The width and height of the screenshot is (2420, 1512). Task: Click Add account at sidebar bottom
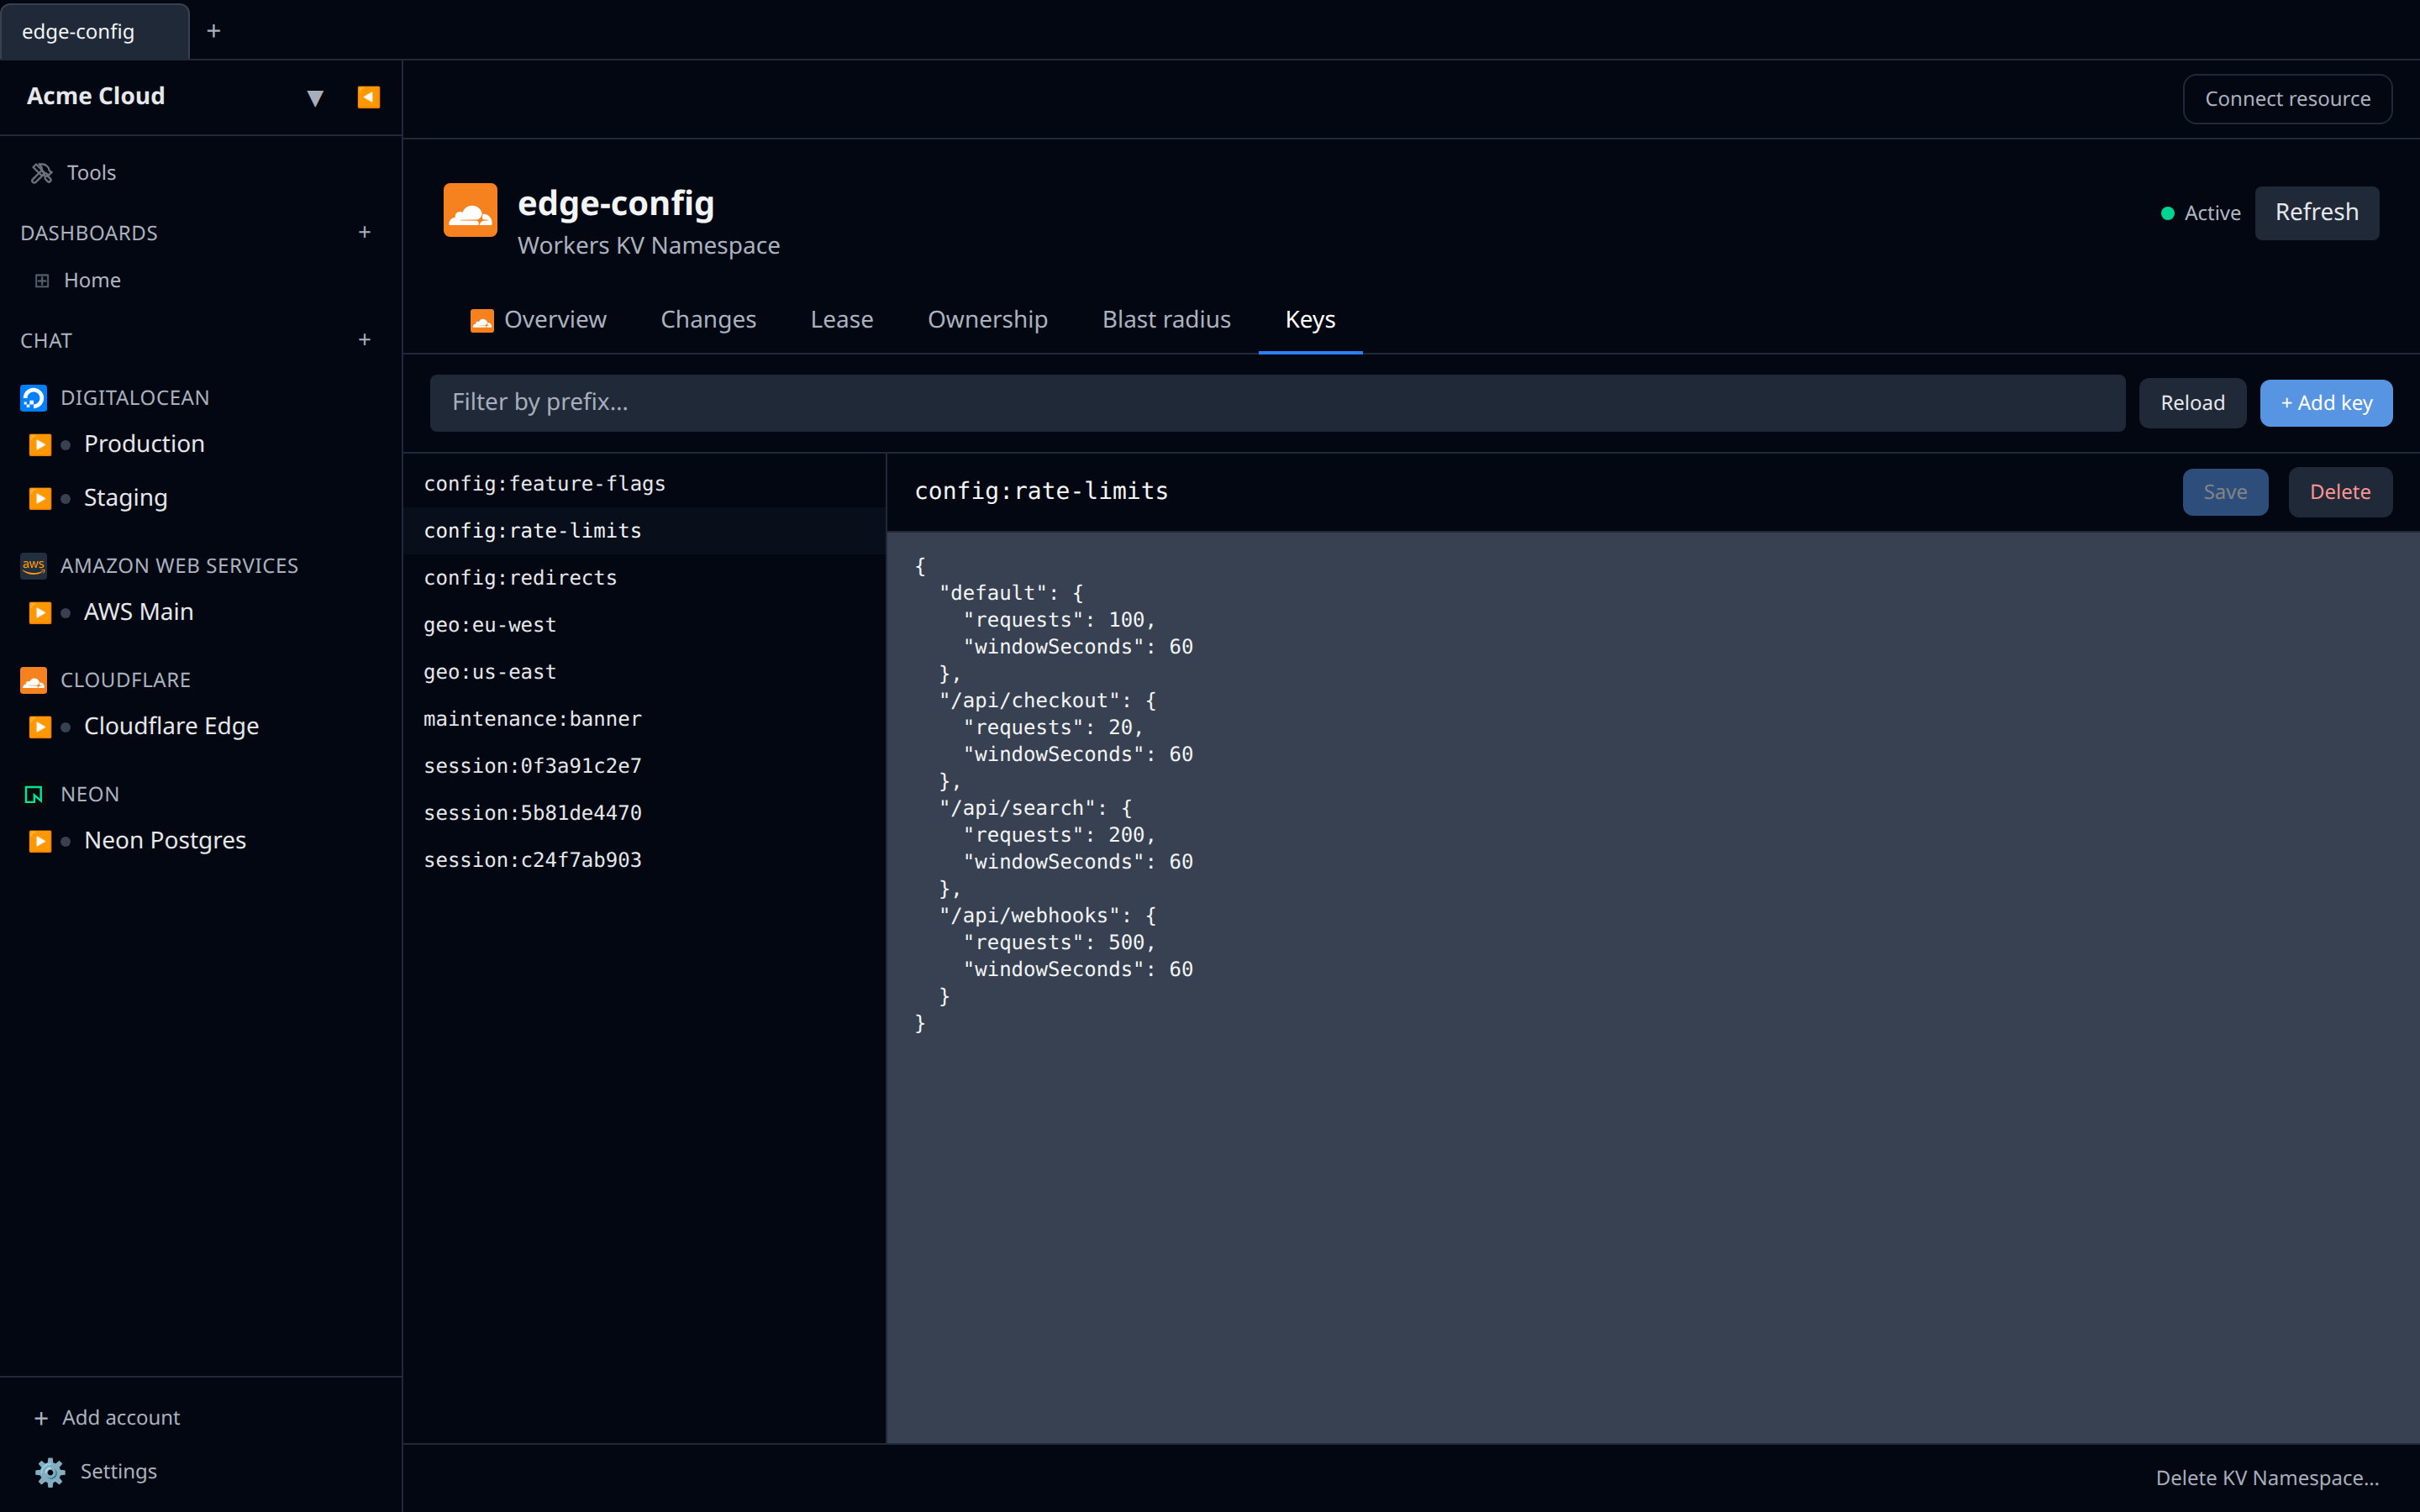pos(107,1417)
